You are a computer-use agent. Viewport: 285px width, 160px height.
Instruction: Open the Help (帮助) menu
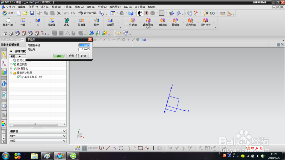(x=152, y=7)
